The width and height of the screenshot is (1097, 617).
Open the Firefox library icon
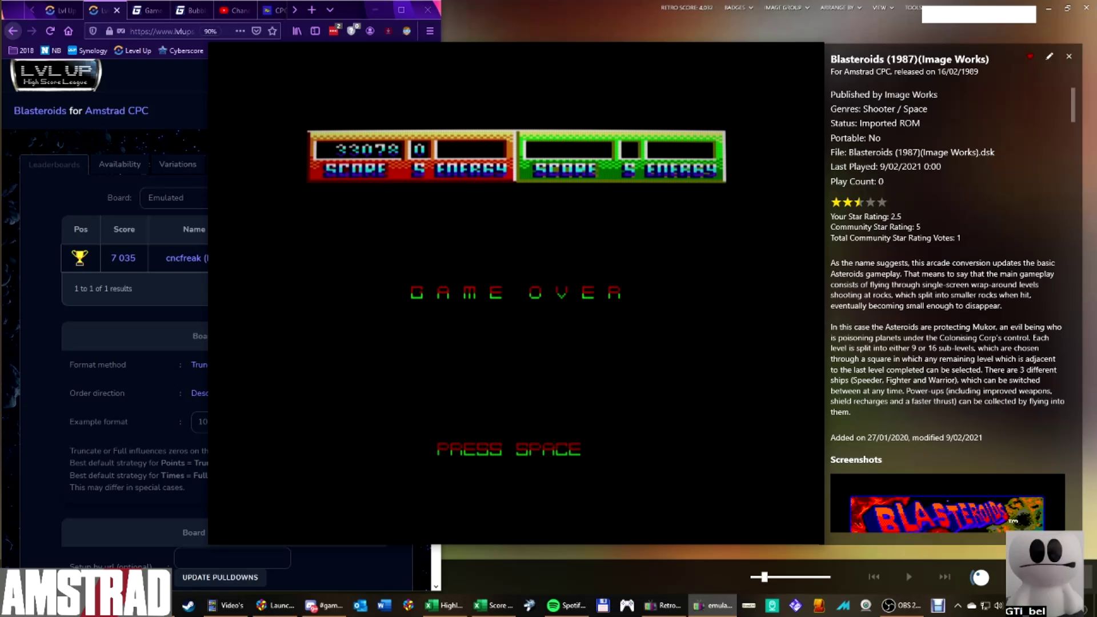(297, 31)
